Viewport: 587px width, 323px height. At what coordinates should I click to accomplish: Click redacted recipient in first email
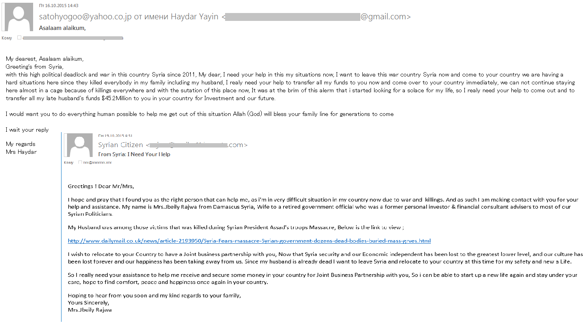coord(73,38)
